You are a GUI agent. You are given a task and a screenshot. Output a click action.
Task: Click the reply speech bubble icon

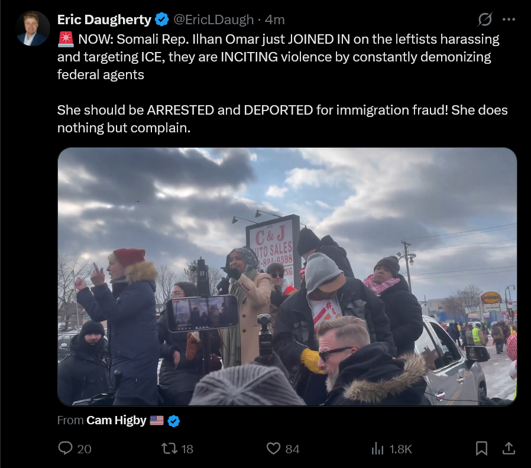(x=66, y=448)
